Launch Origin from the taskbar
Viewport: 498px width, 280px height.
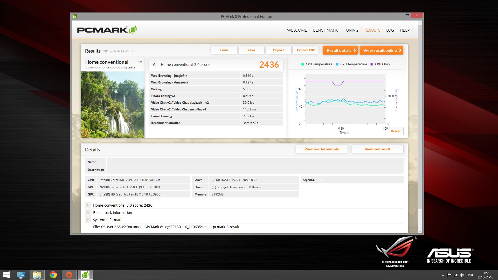tap(69, 275)
